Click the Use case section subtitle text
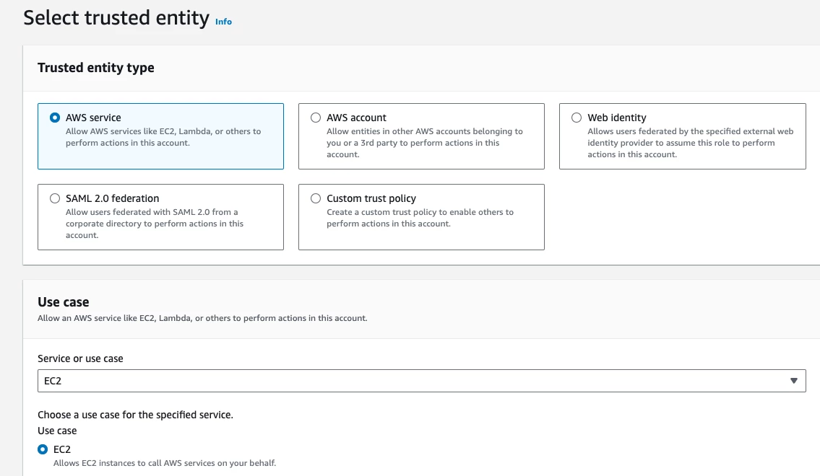The height and width of the screenshot is (476, 820). (202, 318)
